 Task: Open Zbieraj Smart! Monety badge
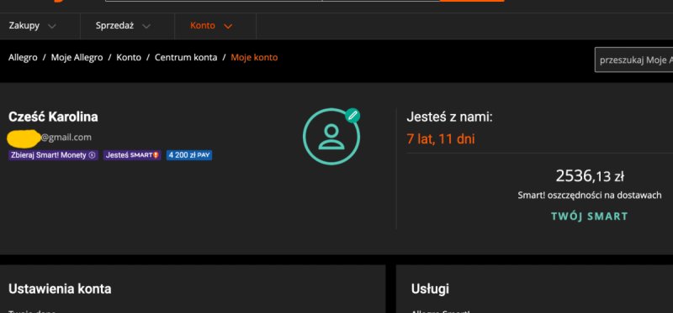(x=53, y=155)
